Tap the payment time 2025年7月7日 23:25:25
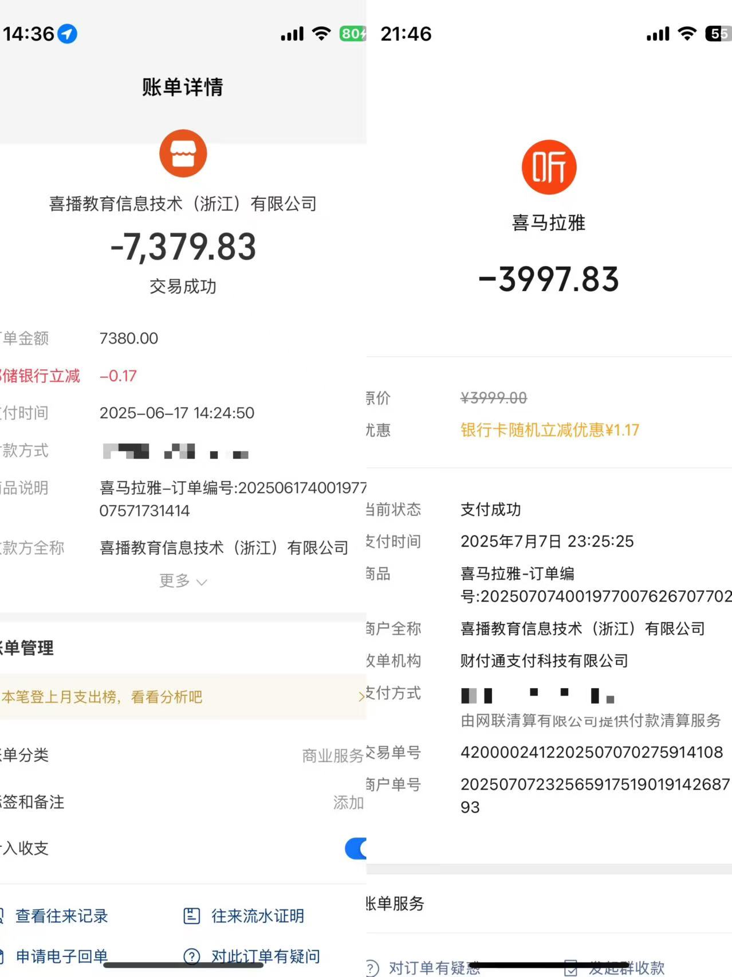This screenshot has width=732, height=977. [x=547, y=541]
